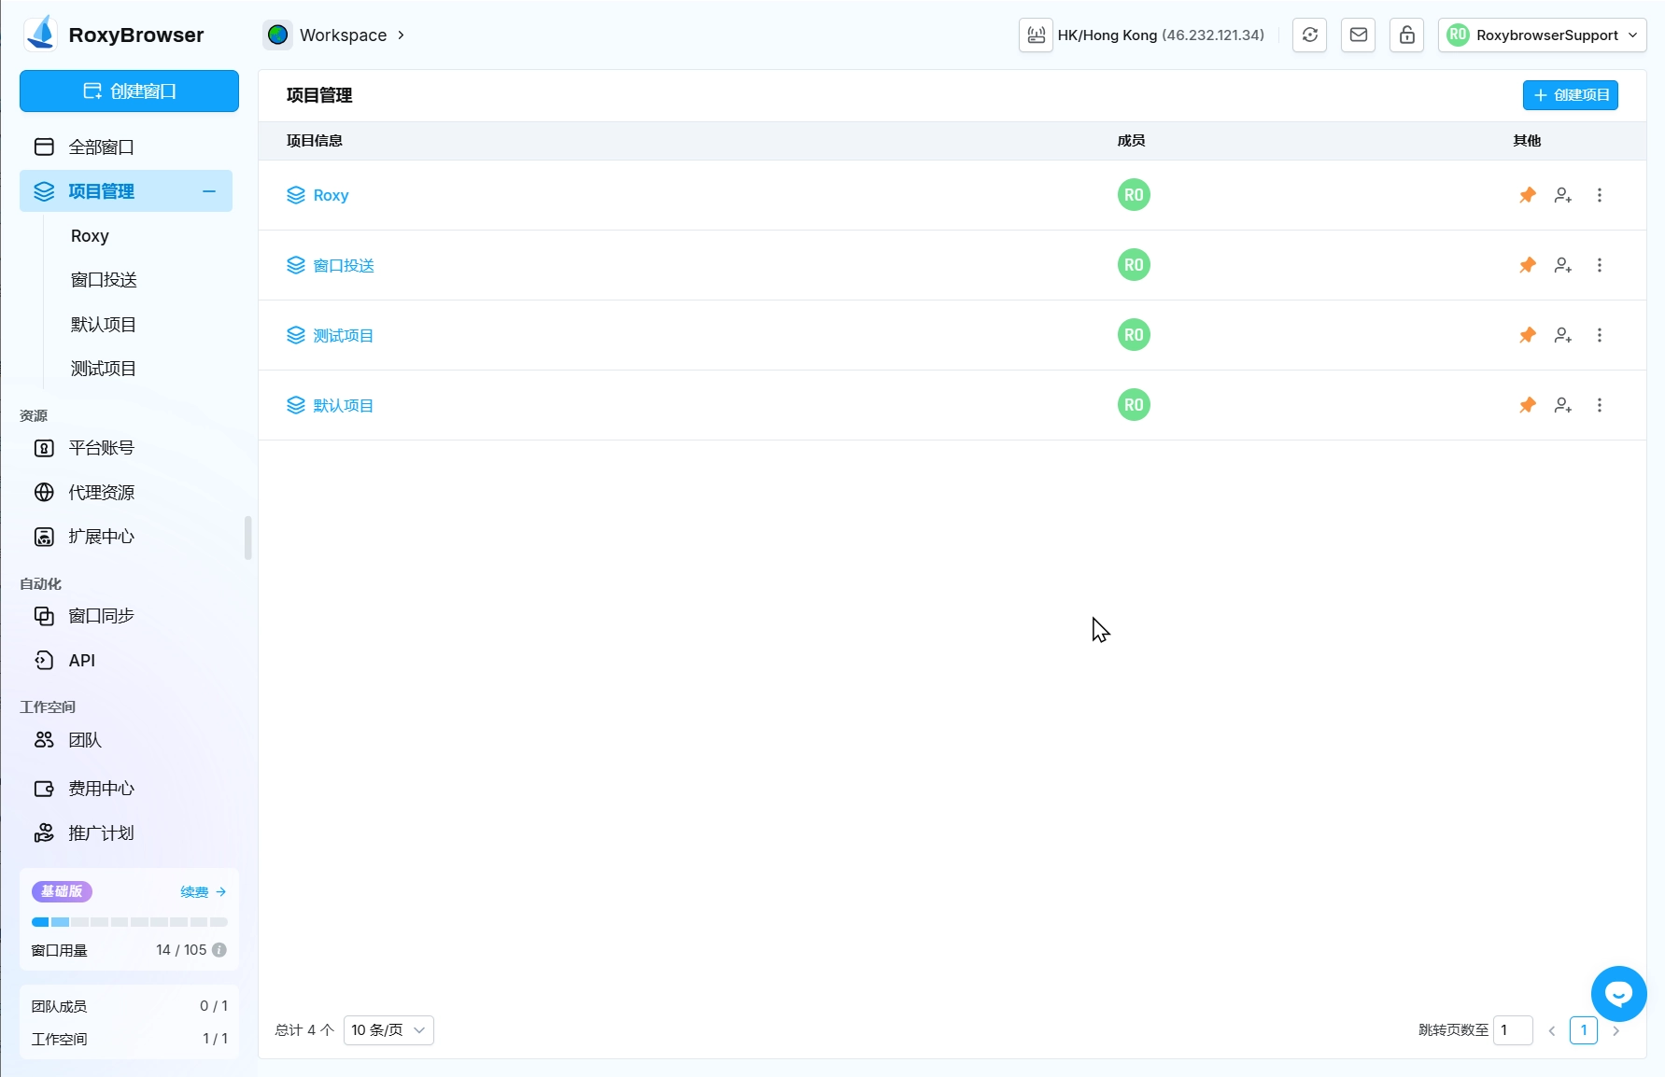The height and width of the screenshot is (1077, 1665).
Task: Click the lock icon in header
Action: (x=1406, y=35)
